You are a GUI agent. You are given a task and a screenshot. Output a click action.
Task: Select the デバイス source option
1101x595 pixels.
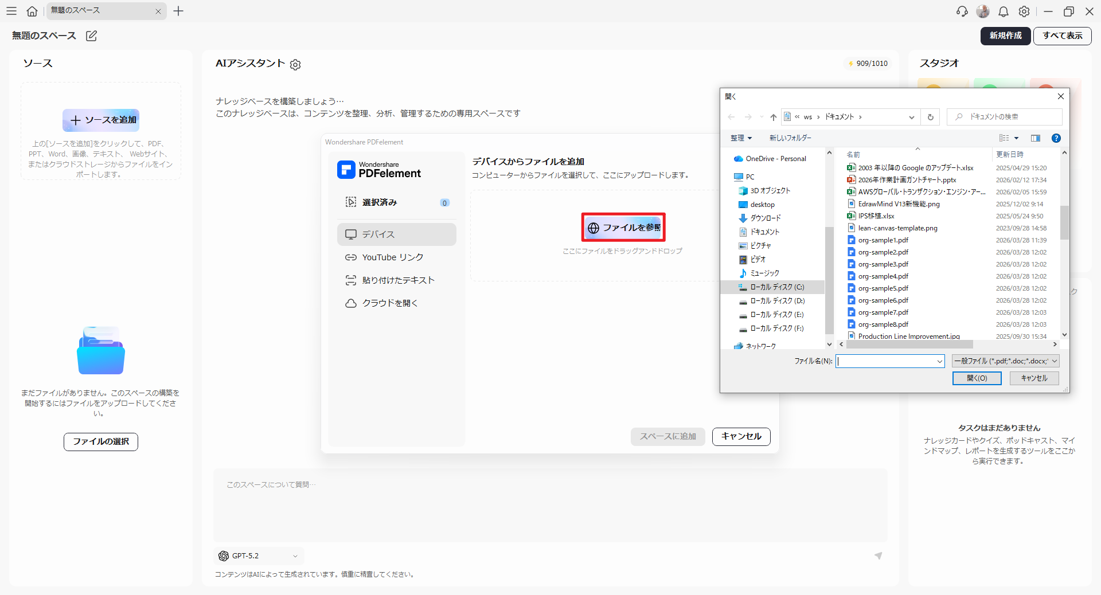pos(397,234)
